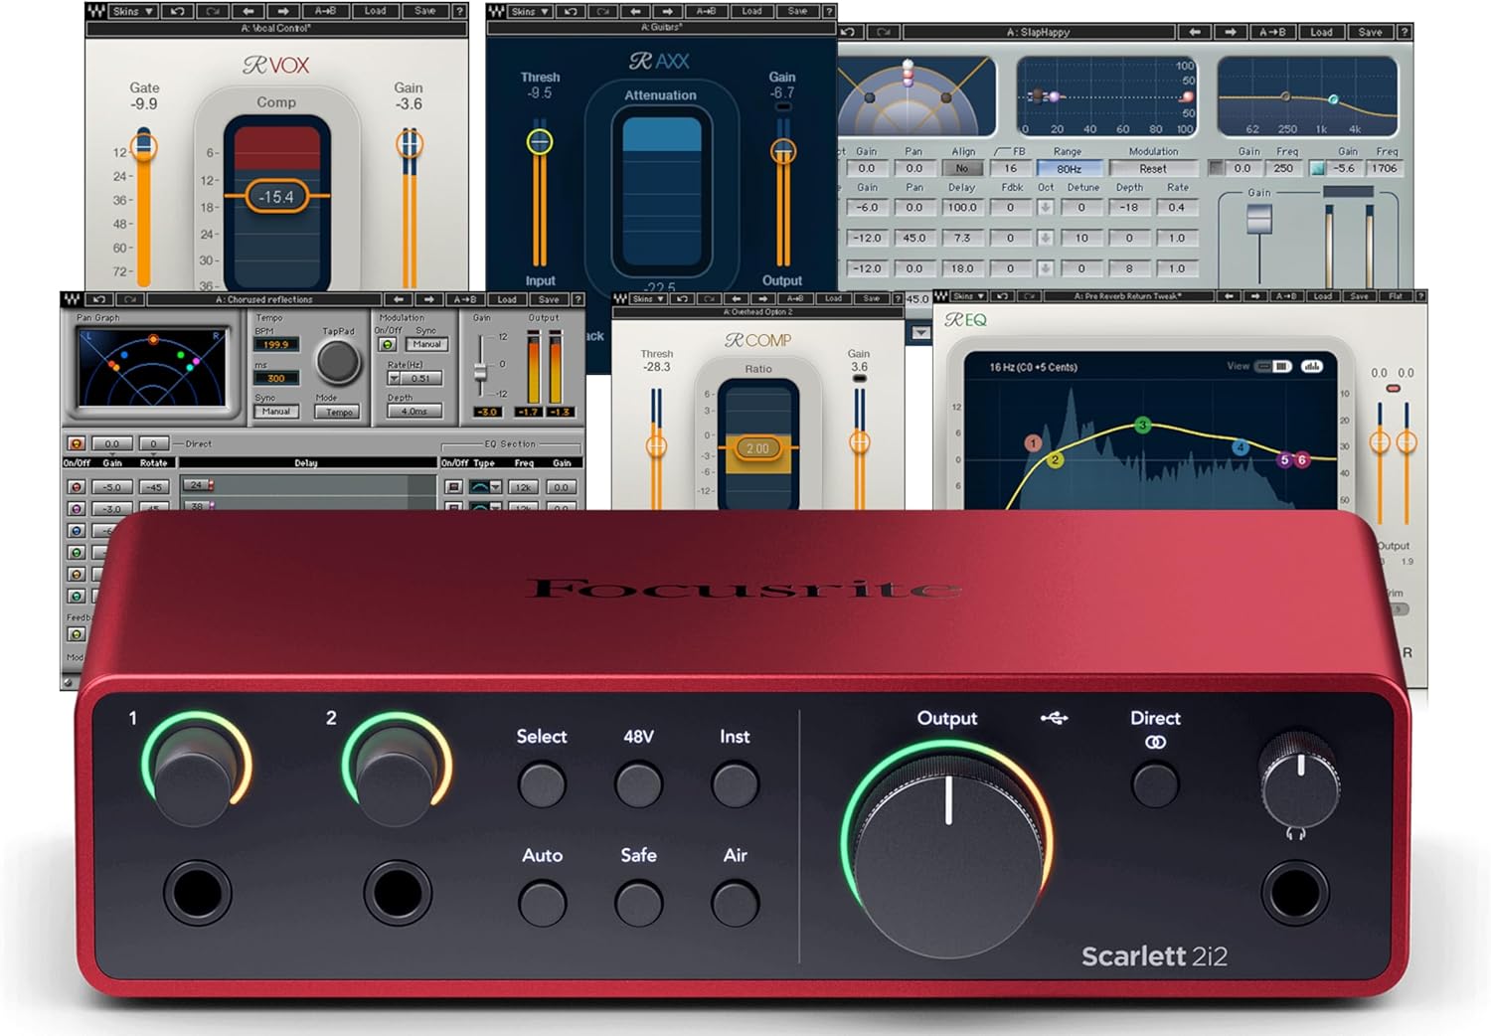
Task: Click the Flat button in REQ toolbar
Action: 1398,295
